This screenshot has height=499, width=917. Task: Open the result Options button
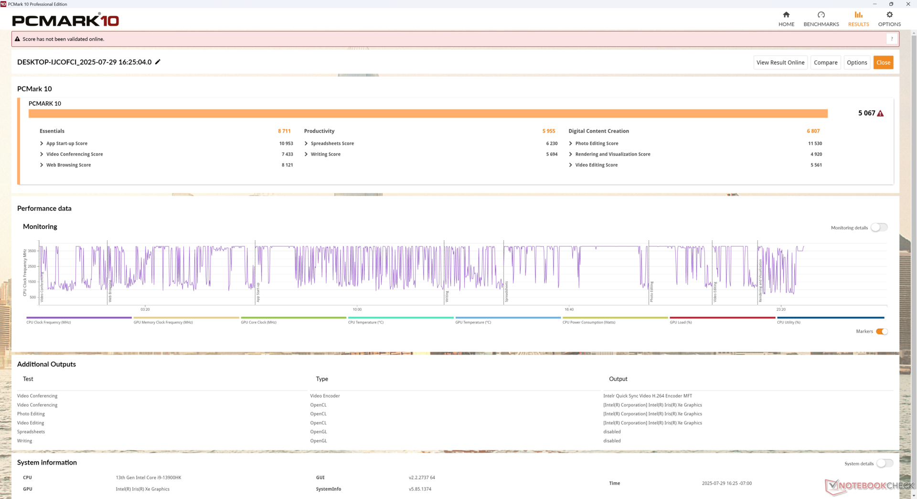[x=857, y=63]
